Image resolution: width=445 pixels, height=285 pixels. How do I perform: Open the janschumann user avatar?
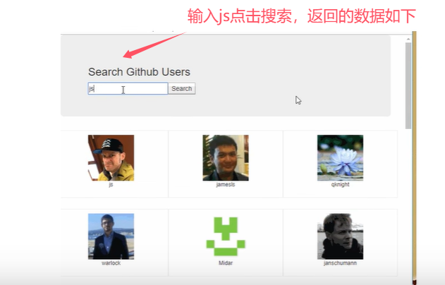point(340,236)
